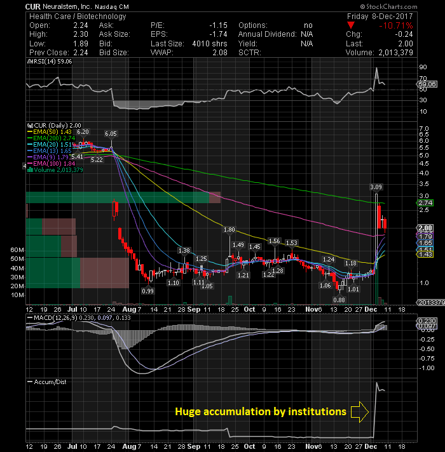Click the 1.53 price label

[292, 243]
